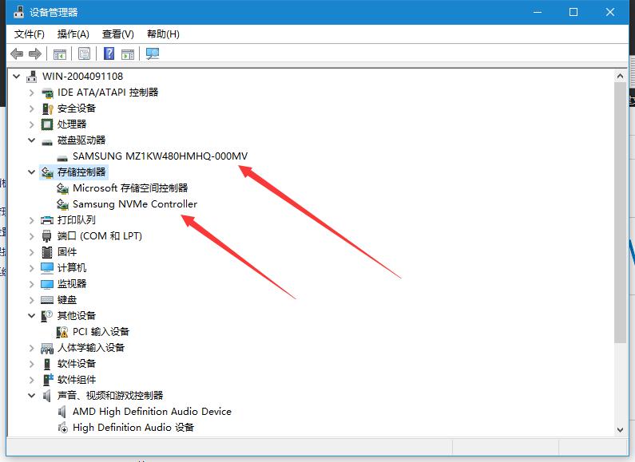Click the computer icon beside WIN-2004091108

[x=32, y=77]
